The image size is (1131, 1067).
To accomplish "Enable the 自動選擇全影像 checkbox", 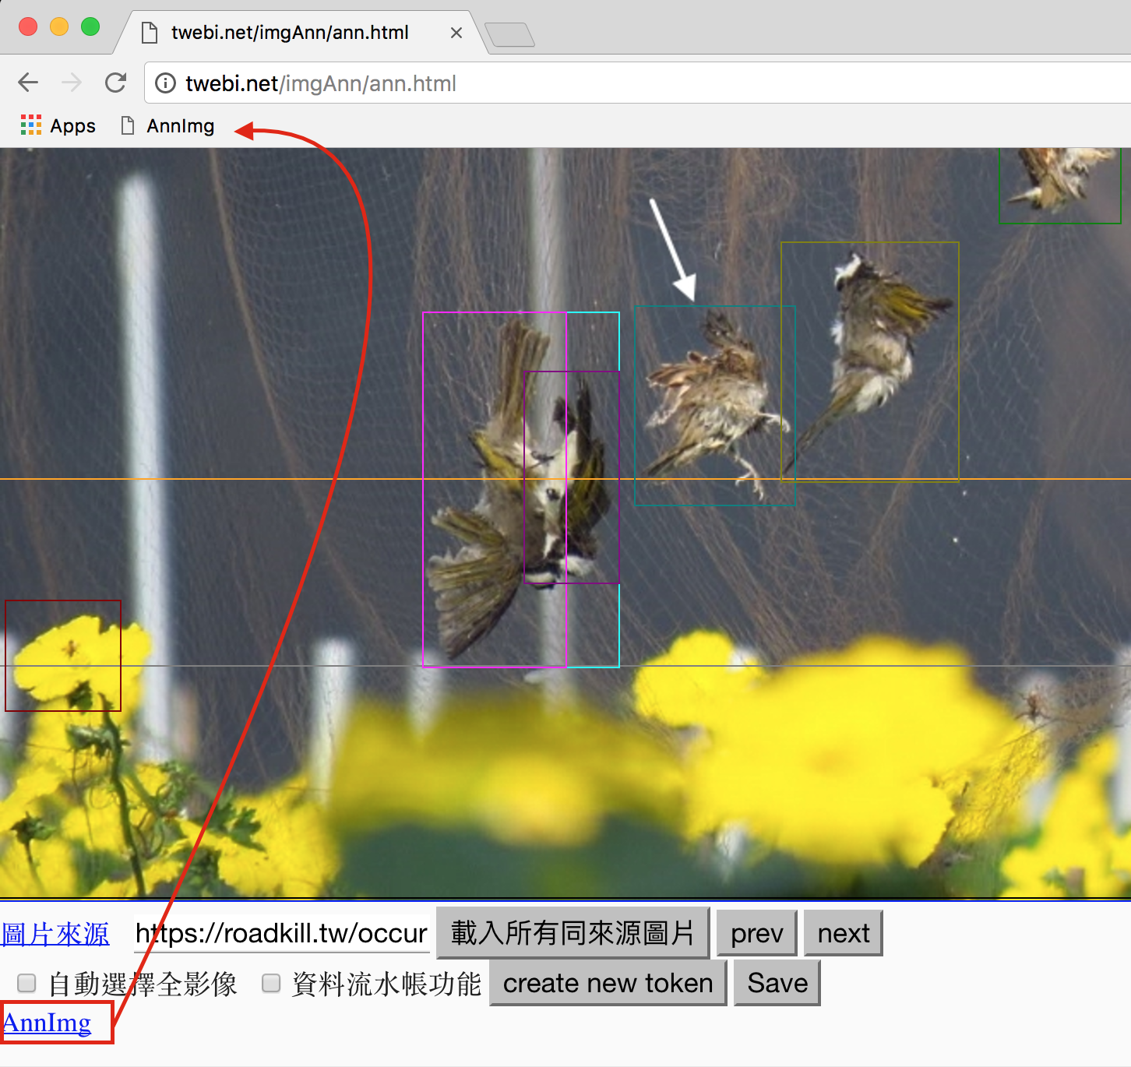I will pos(27,983).
